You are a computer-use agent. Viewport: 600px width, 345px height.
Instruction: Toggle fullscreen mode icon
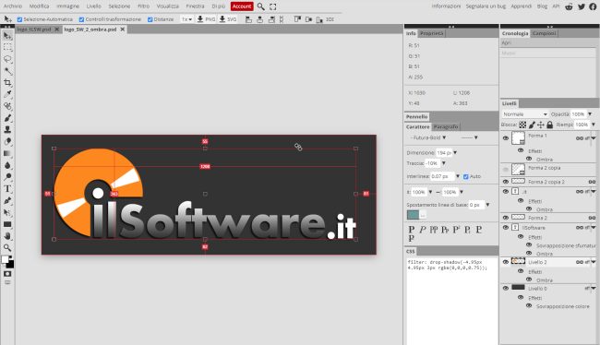click(x=273, y=6)
